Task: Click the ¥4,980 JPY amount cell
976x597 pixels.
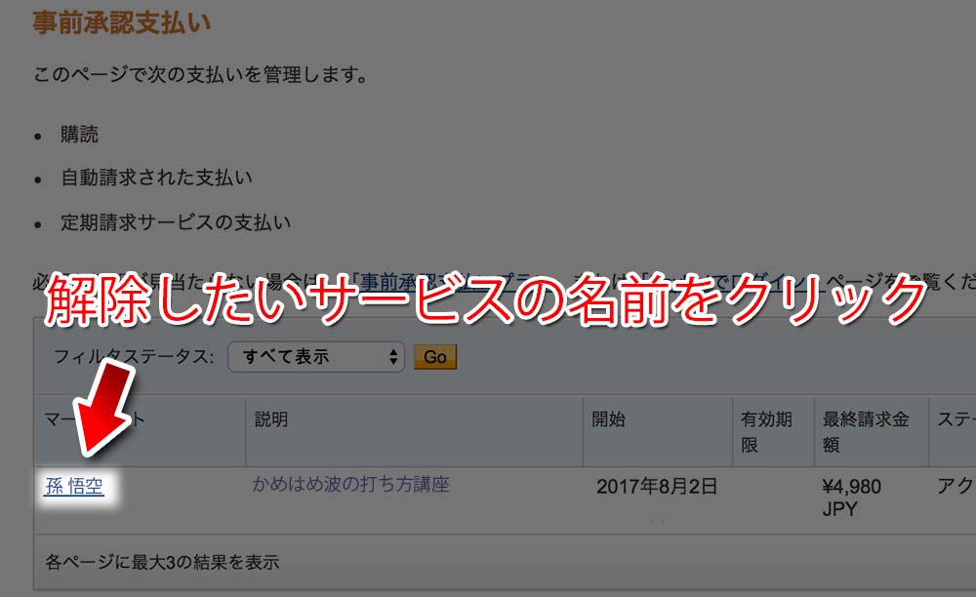Action: pyautogui.click(x=851, y=497)
